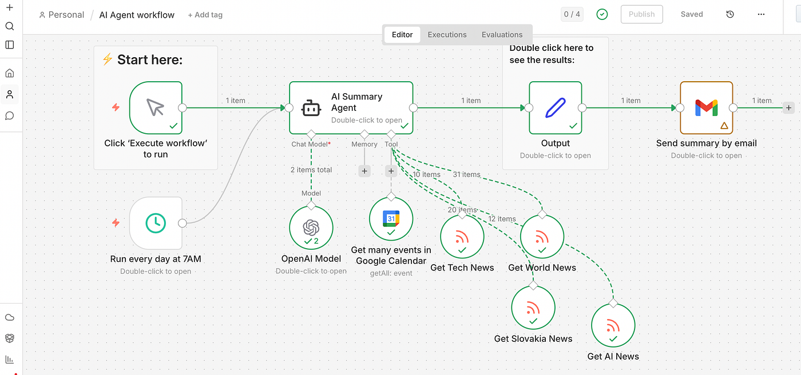Select the Get Slovakia News RSS node
The height and width of the screenshot is (375, 801).
533,308
